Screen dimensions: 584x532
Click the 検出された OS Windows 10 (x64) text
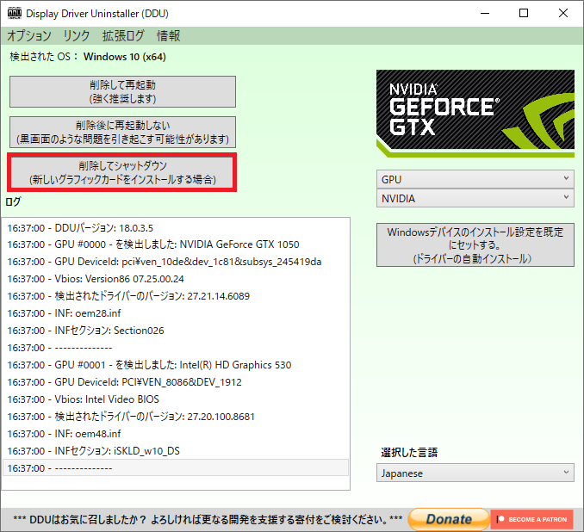(88, 57)
